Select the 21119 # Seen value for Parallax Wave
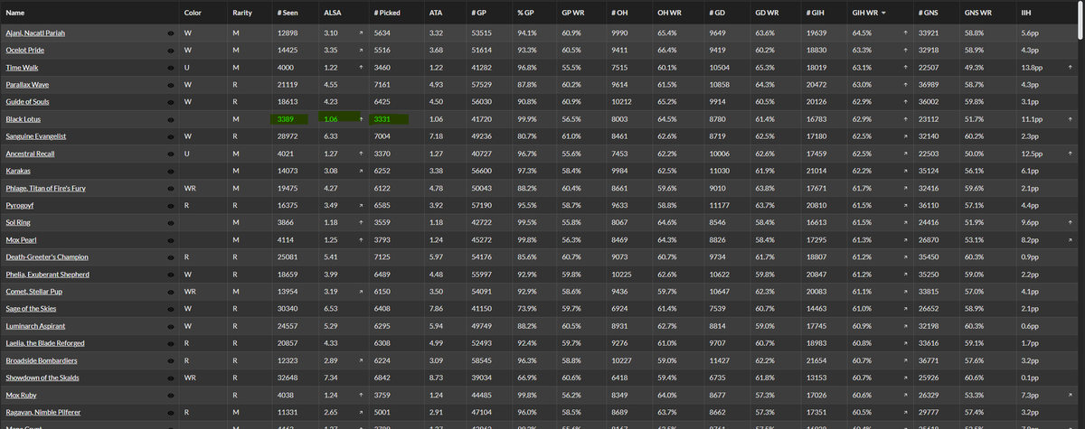This screenshot has height=429, width=1085. click(288, 85)
